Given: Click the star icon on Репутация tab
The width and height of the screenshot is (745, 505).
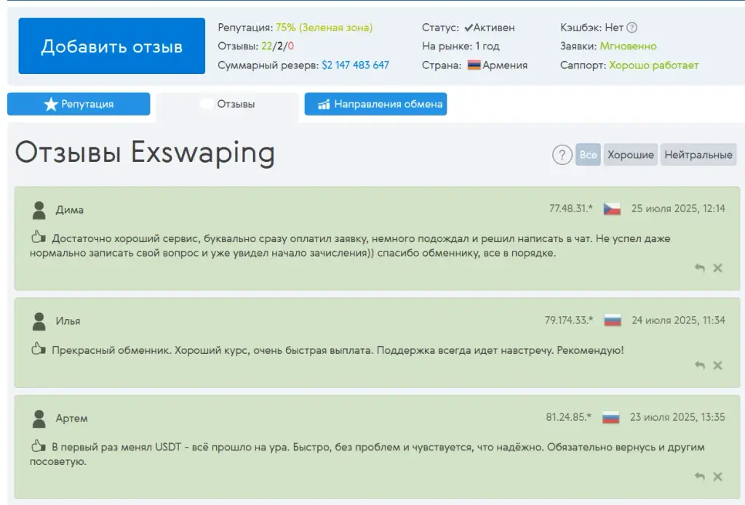Looking at the screenshot, I should [51, 104].
